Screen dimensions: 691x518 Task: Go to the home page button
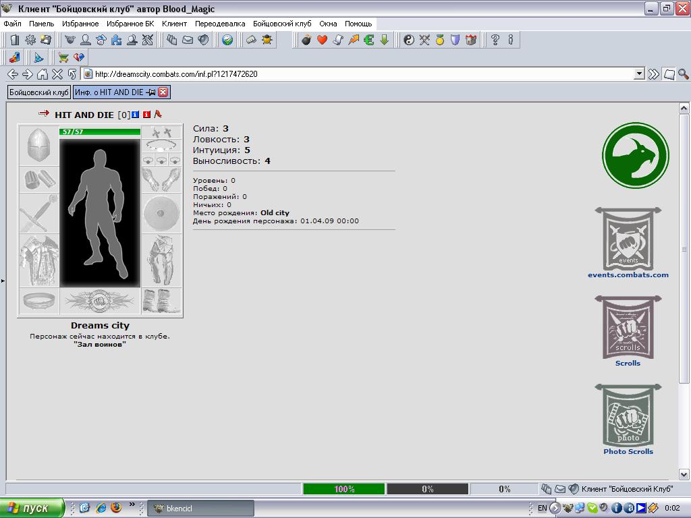[x=43, y=74]
